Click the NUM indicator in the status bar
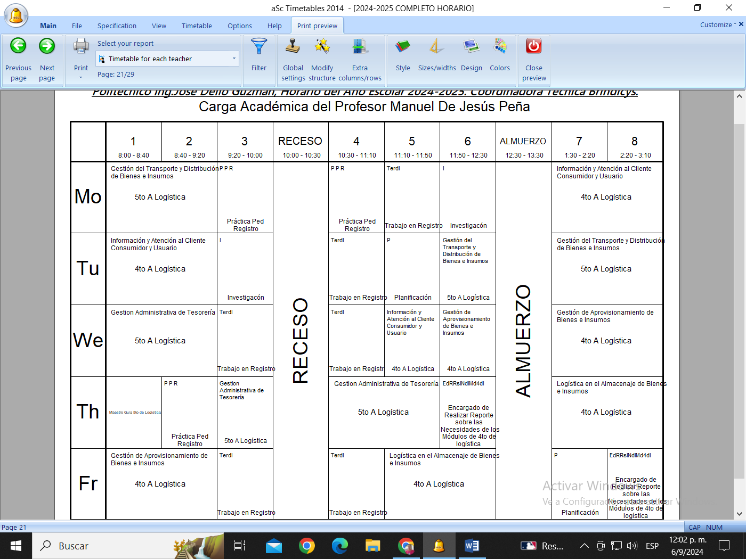Screen dimensions: 746x559 (714, 527)
